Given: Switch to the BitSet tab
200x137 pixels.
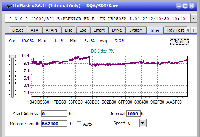Looking at the screenshot, I should coord(18,30).
